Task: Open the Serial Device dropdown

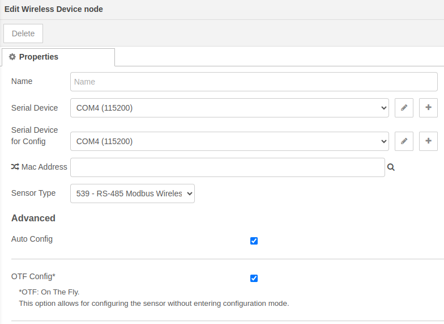Action: [229, 108]
